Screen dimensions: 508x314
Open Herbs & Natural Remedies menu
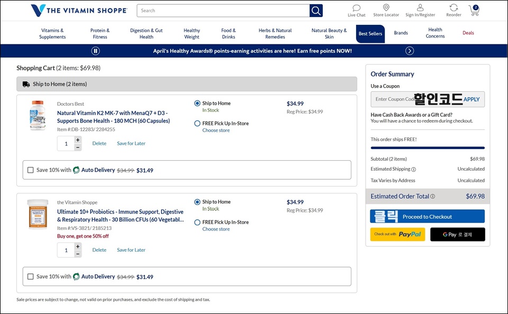pos(275,33)
